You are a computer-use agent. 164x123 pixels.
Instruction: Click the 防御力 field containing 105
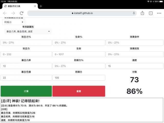coord(79,78)
